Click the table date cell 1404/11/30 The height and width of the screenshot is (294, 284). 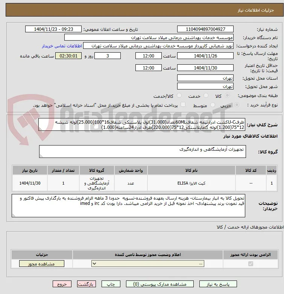[x=30, y=183]
